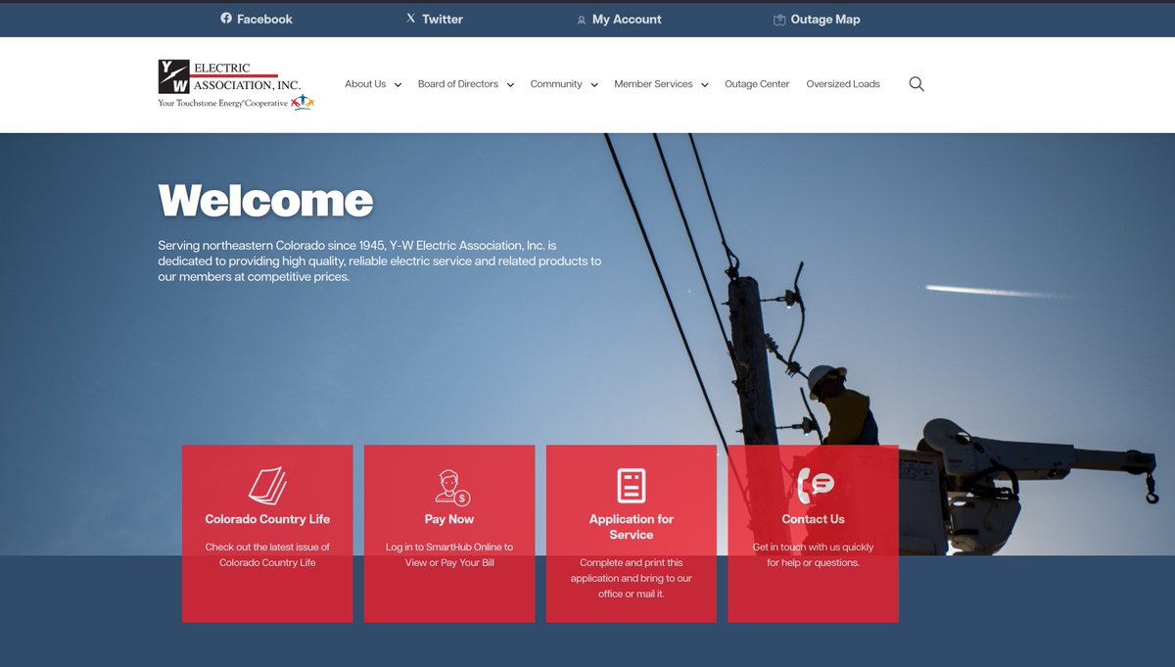Image resolution: width=1175 pixels, height=667 pixels.
Task: Click the Pay Now card title
Action: 449,519
